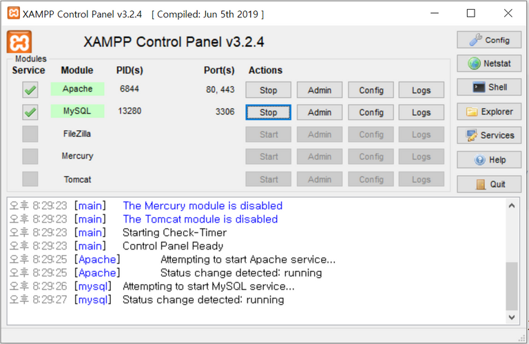Open MySQL Config menu
Viewport: 529px width, 344px height.
(x=371, y=112)
